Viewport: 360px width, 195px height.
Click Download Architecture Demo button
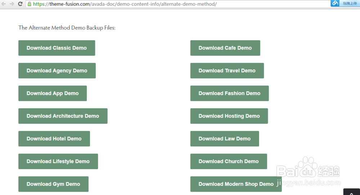pyautogui.click(x=63, y=116)
